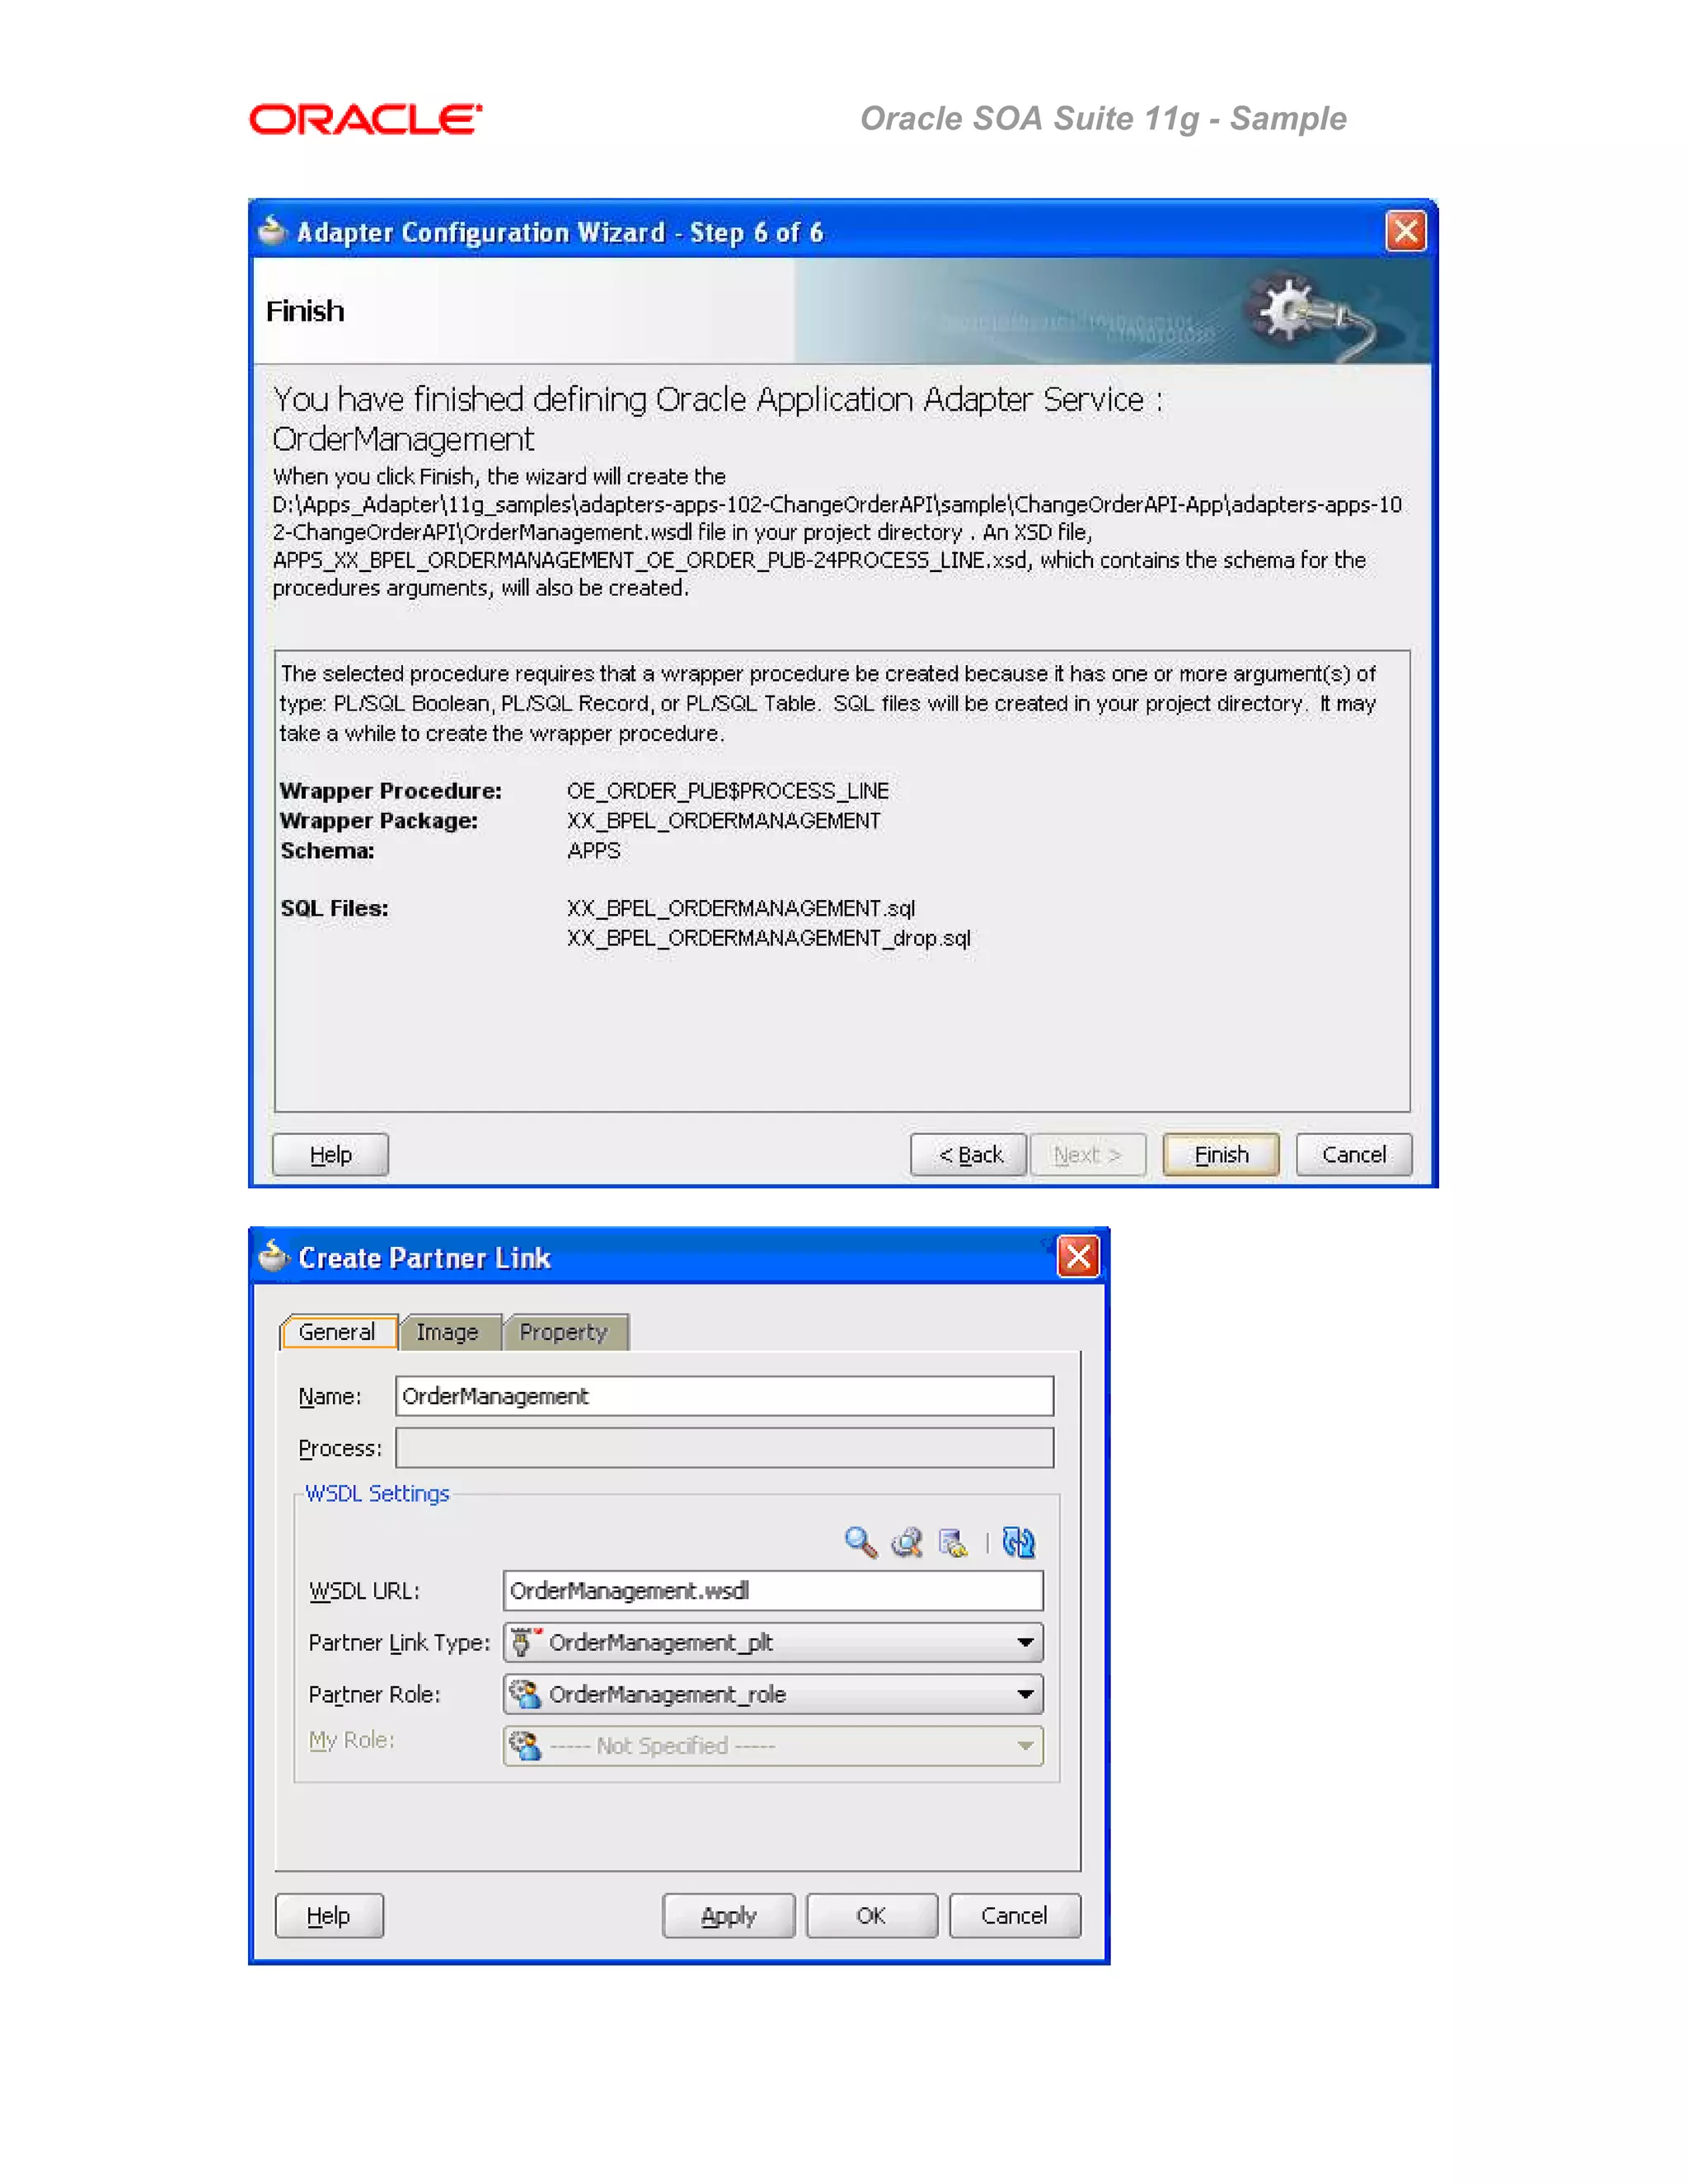Switch to the Property tab
Image resolution: width=1688 pixels, height=2184 pixels.
[x=565, y=1332]
